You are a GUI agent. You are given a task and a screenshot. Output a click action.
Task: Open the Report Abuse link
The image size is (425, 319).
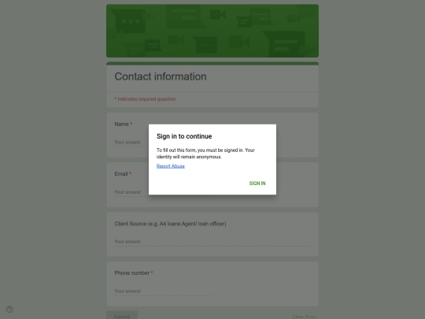171,166
